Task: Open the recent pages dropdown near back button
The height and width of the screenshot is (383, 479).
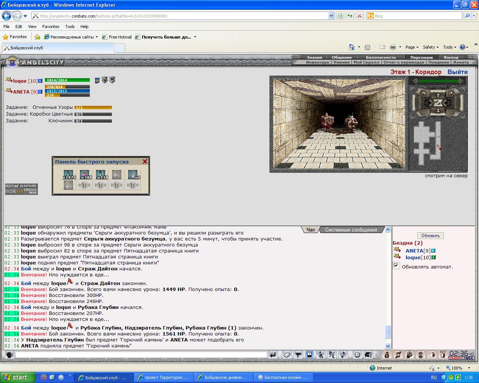Action: [25, 16]
